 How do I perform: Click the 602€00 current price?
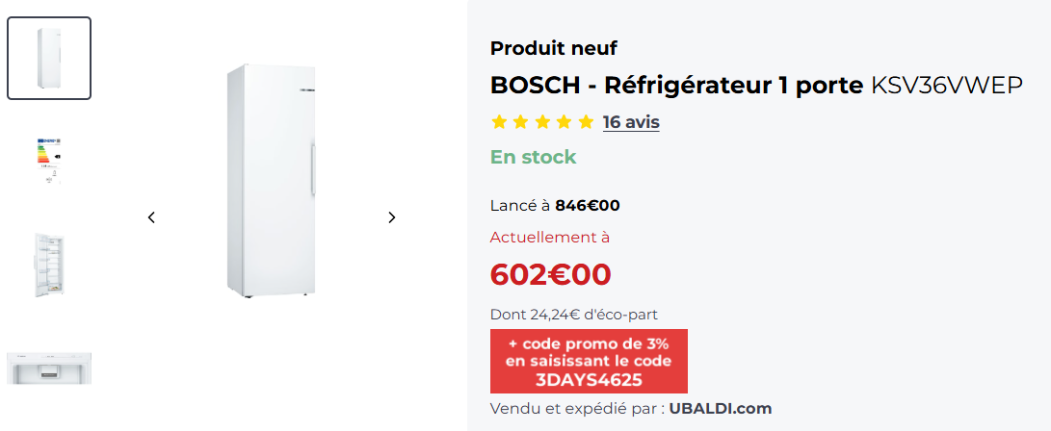pos(550,274)
